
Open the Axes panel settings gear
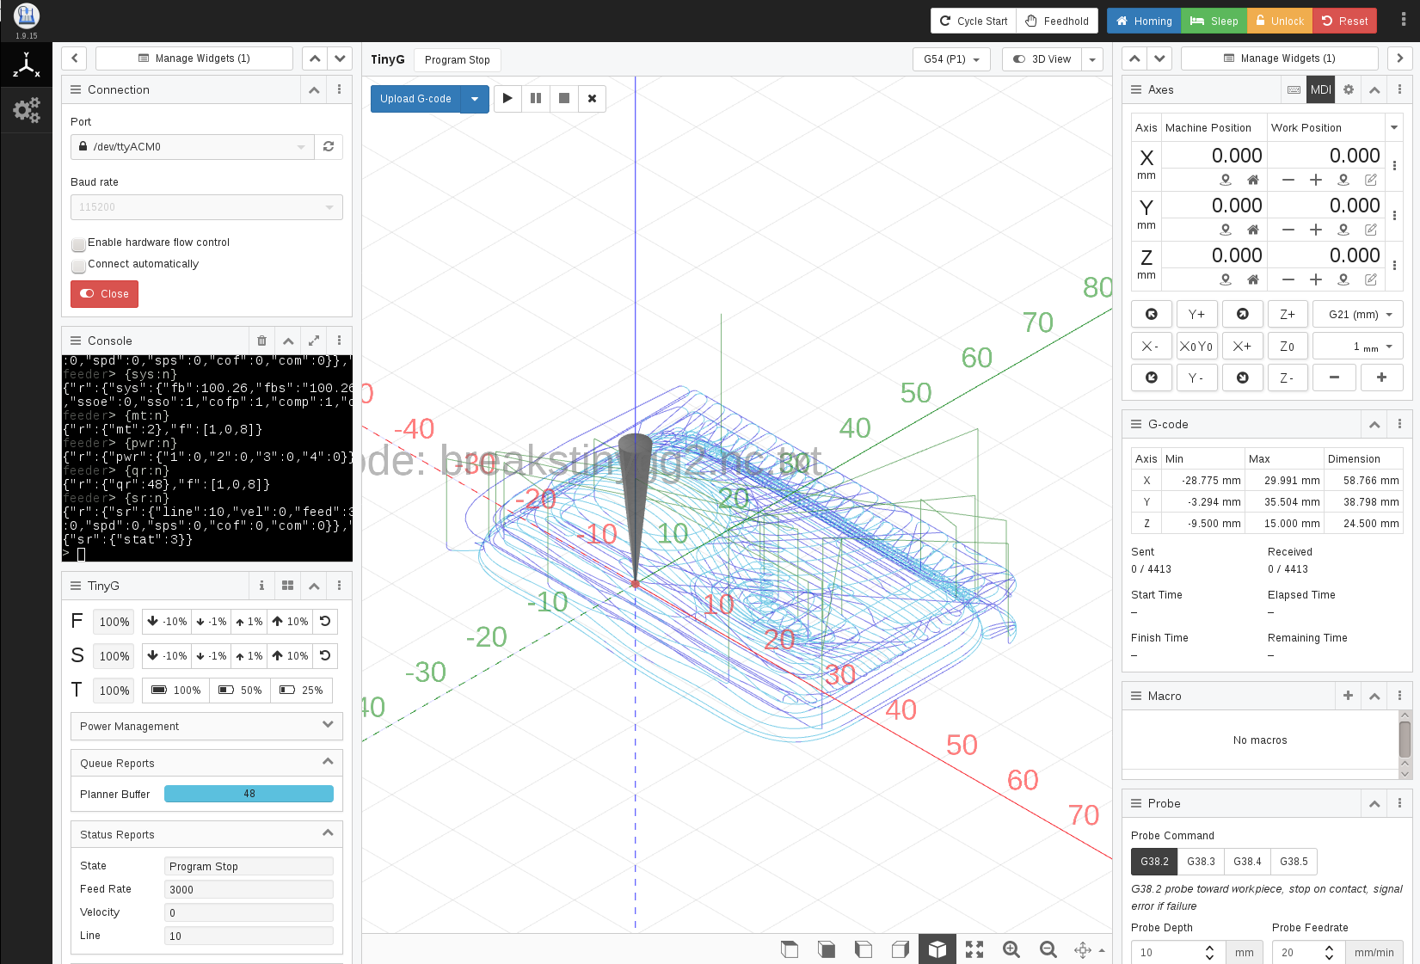[1348, 89]
